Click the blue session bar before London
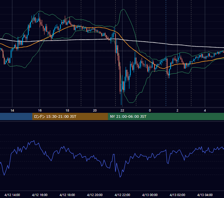Viewport: 224px width, 198px height. click(16, 116)
